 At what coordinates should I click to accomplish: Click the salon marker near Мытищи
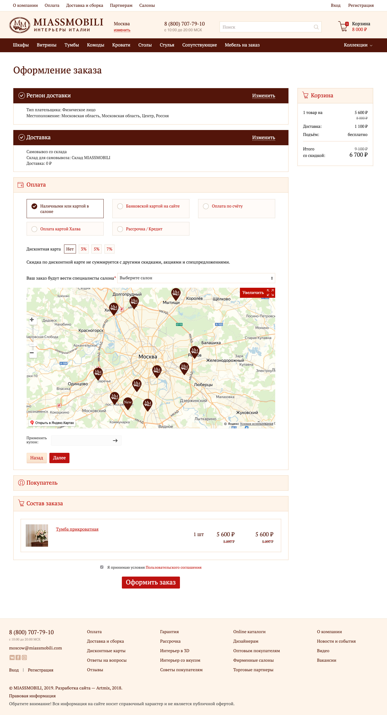tap(176, 294)
